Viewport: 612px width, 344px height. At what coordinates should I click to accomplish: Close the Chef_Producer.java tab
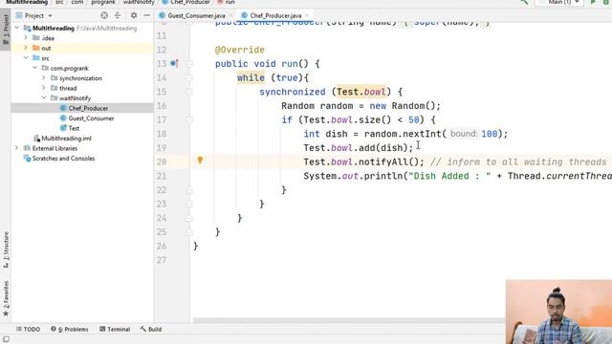coord(307,15)
